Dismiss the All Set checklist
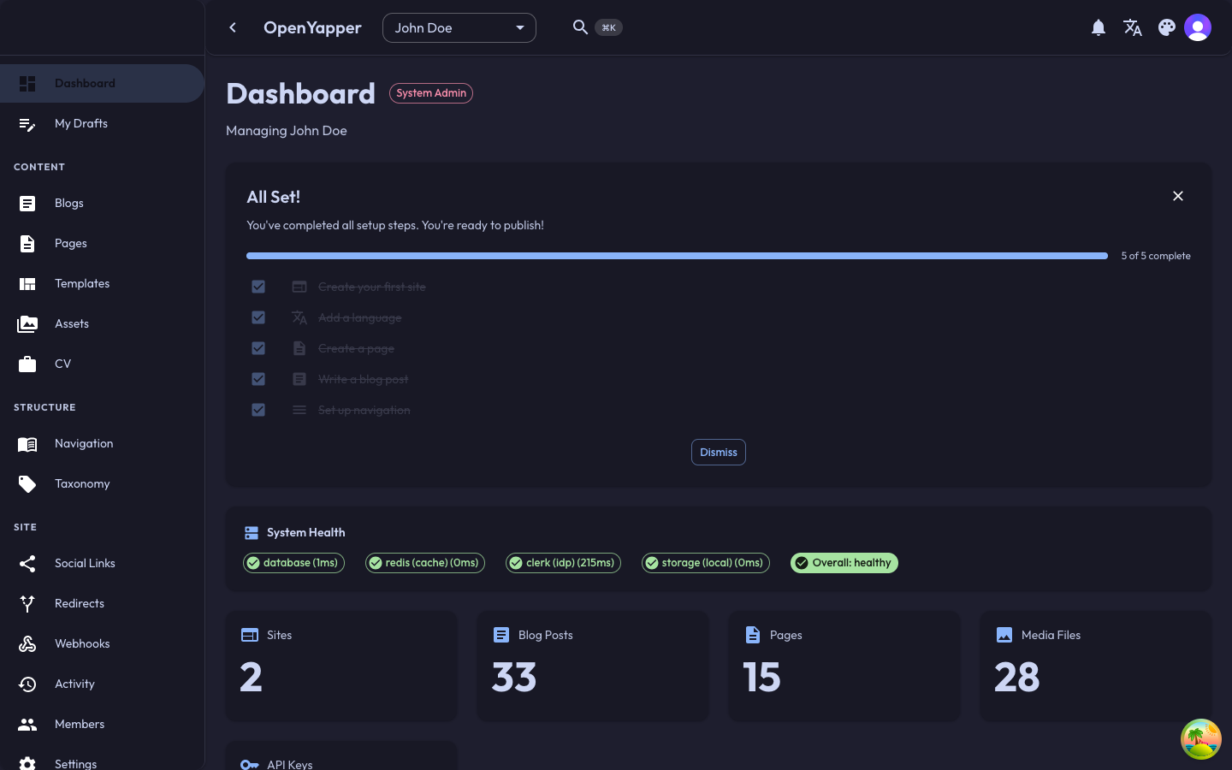Screen dimensions: 1232x770 (x=718, y=452)
